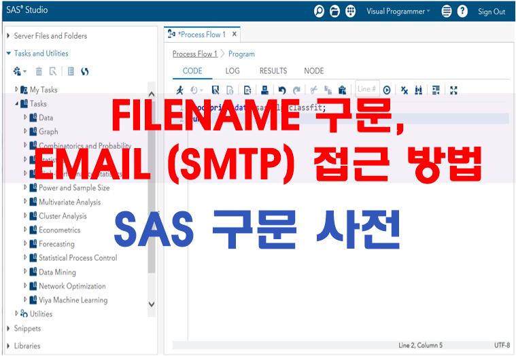516x356 pixels.
Task: Close the Process Flow 1 tab
Action: 235,34
